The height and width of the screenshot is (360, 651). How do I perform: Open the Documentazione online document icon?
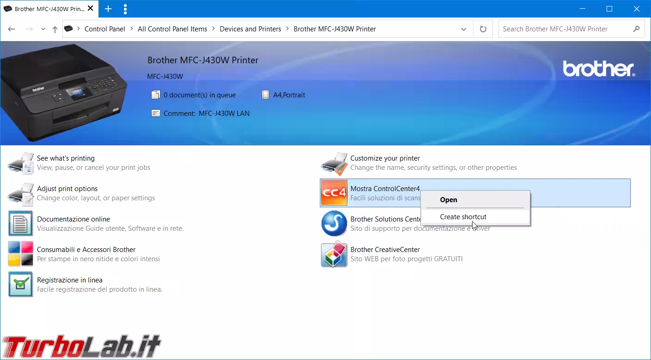click(21, 224)
